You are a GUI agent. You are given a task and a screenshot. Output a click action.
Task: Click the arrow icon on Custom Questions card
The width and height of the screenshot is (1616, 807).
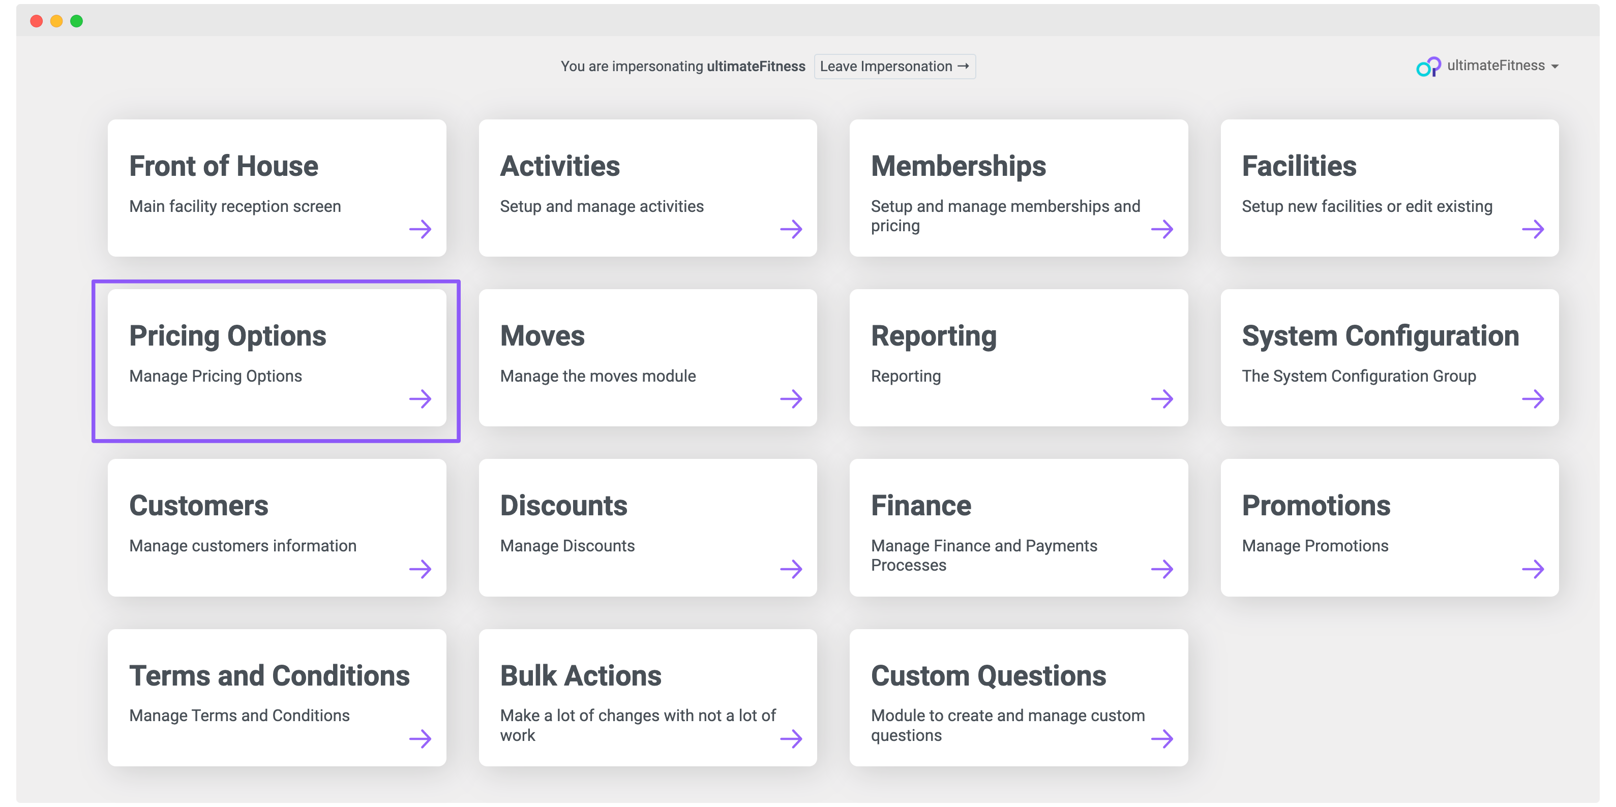[x=1162, y=739]
